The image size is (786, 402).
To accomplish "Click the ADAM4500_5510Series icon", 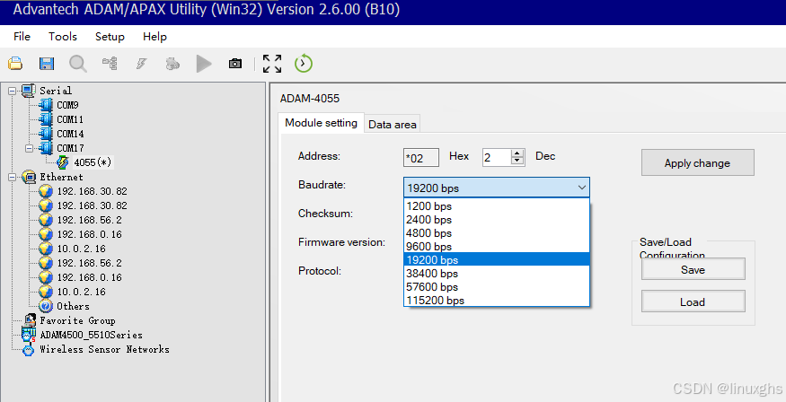I will coord(29,335).
